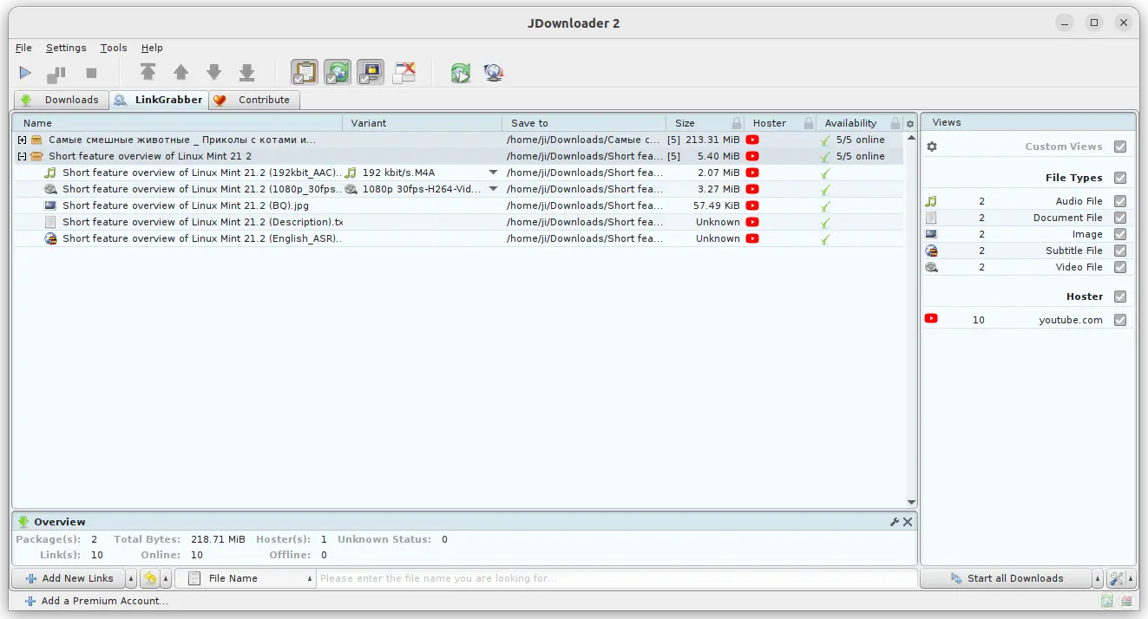Switch to the Downloads tab

point(62,100)
